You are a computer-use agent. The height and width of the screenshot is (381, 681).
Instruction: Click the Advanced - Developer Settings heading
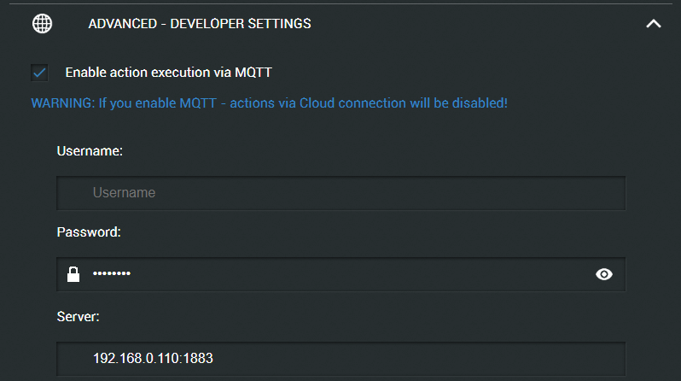(x=200, y=23)
